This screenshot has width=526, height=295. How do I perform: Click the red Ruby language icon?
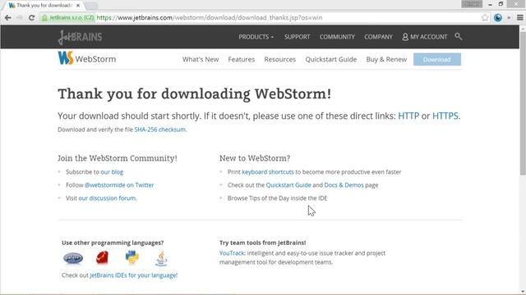[102, 258]
